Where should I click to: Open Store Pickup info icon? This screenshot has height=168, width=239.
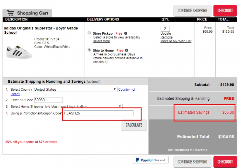tap(126, 33)
